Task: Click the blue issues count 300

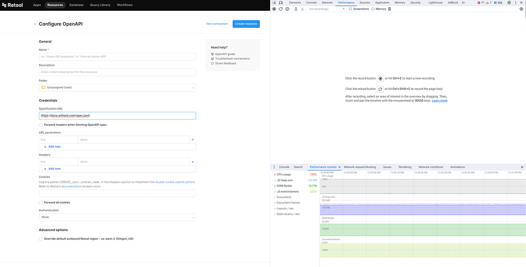Action: point(498,3)
